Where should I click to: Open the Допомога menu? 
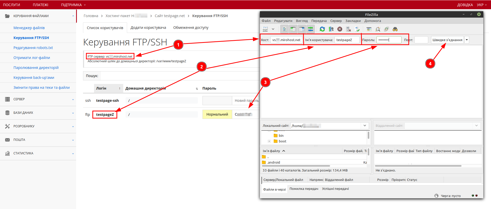[x=373, y=21]
